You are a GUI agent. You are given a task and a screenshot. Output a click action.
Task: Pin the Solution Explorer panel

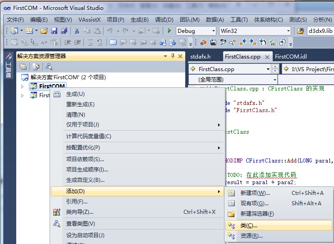173,56
